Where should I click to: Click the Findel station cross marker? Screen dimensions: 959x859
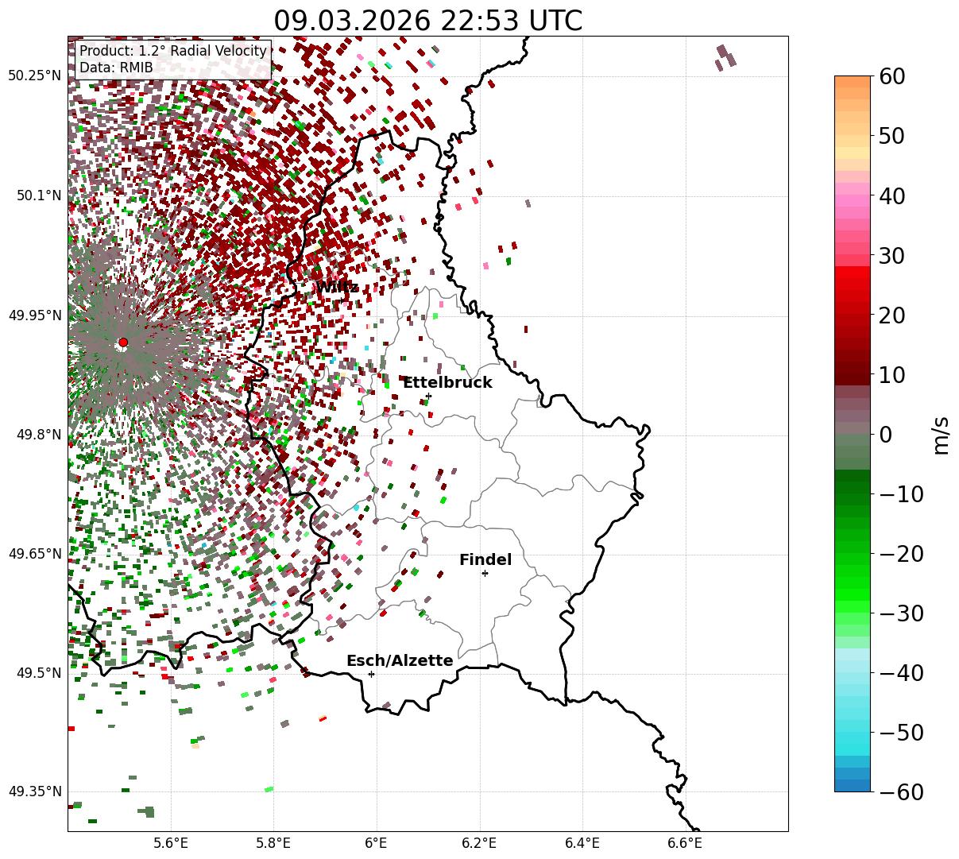click(x=485, y=573)
